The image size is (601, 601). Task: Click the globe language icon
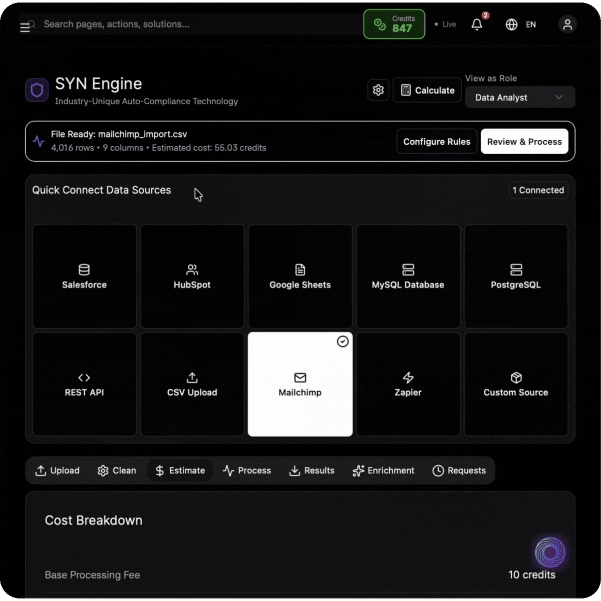(511, 25)
